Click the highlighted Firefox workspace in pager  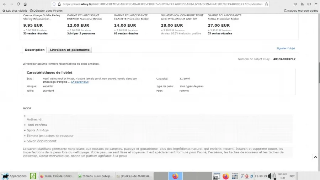pos(175,176)
